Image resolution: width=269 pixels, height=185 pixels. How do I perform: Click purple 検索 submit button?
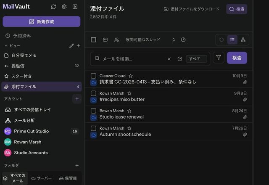pos(237,58)
